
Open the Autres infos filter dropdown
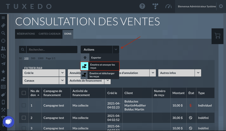click(x=179, y=73)
